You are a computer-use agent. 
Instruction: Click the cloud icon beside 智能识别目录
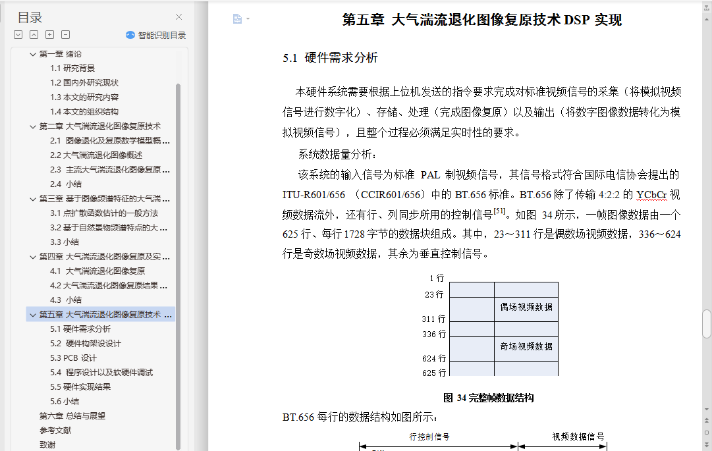tap(130, 35)
